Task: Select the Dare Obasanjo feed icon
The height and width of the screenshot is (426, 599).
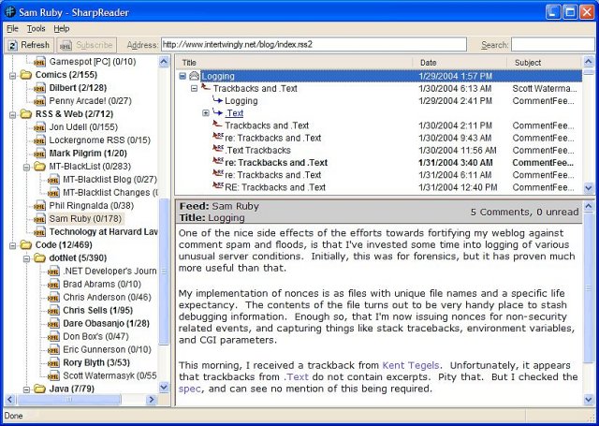Action: click(x=53, y=324)
